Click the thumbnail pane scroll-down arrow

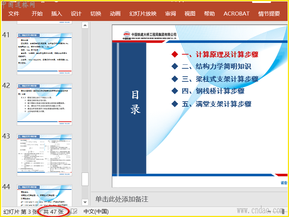click(x=85, y=202)
